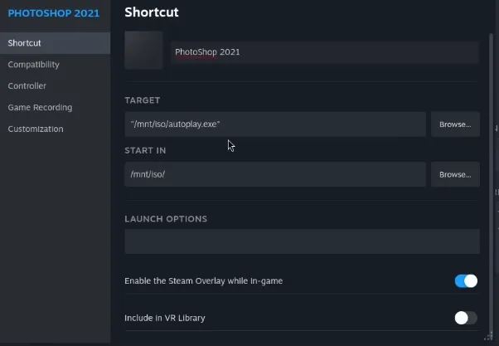The width and height of the screenshot is (499, 346).
Task: Select the Customization tab
Action: click(36, 129)
